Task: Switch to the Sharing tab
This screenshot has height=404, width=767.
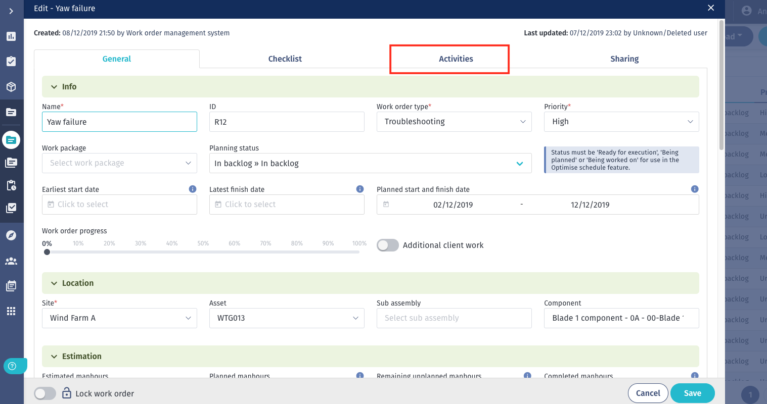Action: pos(624,59)
